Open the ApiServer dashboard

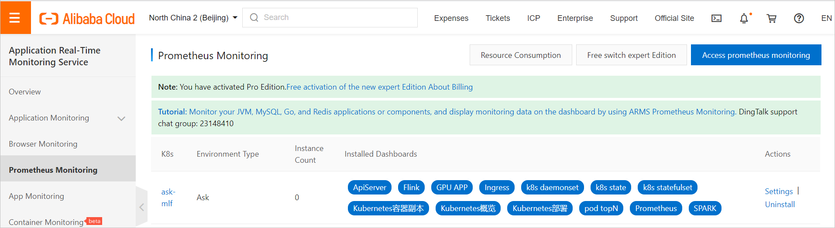click(370, 188)
